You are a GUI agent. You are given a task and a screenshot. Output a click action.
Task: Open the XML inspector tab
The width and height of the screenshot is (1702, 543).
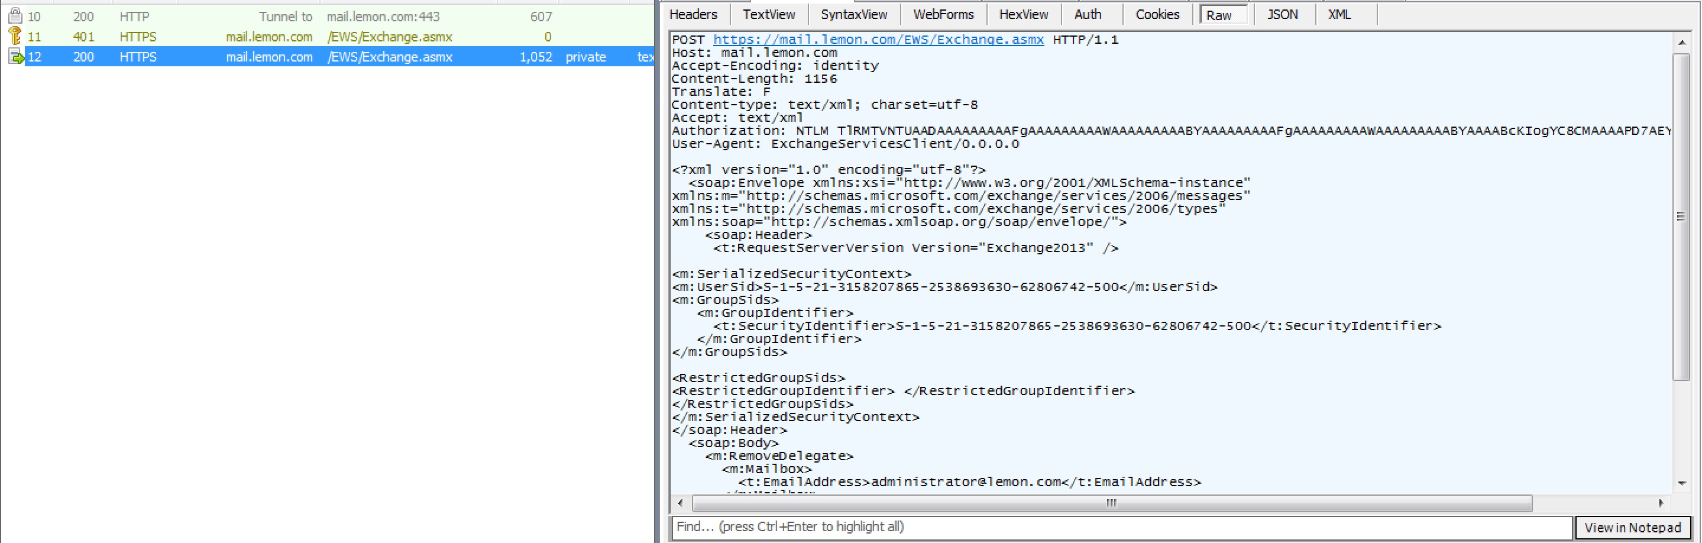click(1339, 15)
